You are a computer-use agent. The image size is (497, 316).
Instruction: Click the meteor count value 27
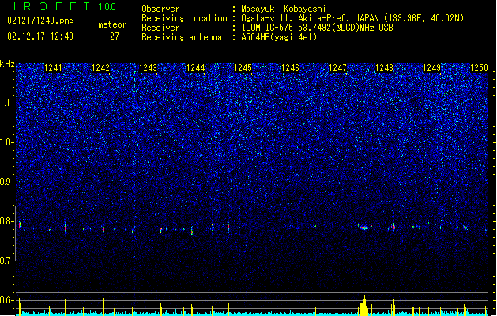(x=115, y=36)
